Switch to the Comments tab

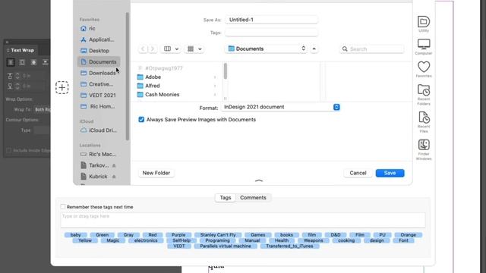click(253, 198)
